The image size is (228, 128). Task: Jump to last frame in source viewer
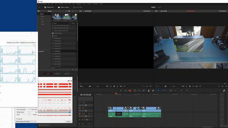pyautogui.click(x=121, y=86)
